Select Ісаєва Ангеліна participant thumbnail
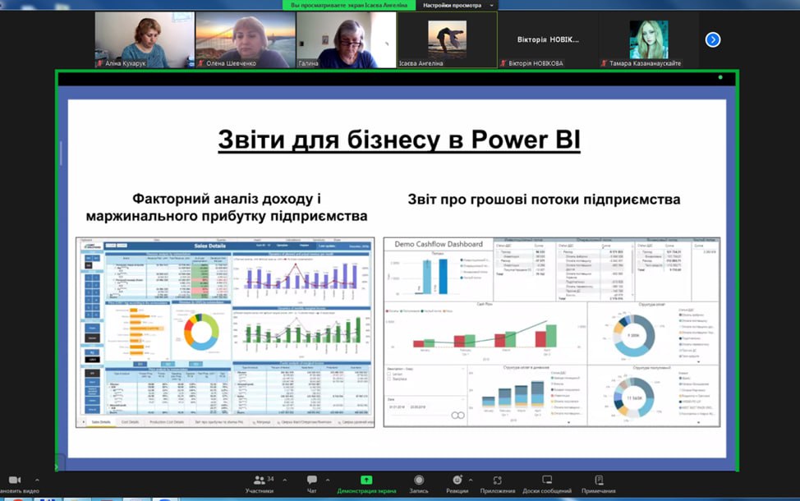Screen dimensions: 800x501 (x=447, y=39)
